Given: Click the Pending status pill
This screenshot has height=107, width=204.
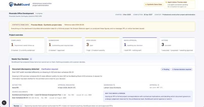Looking at the screenshot, I should [x=166, y=69].
